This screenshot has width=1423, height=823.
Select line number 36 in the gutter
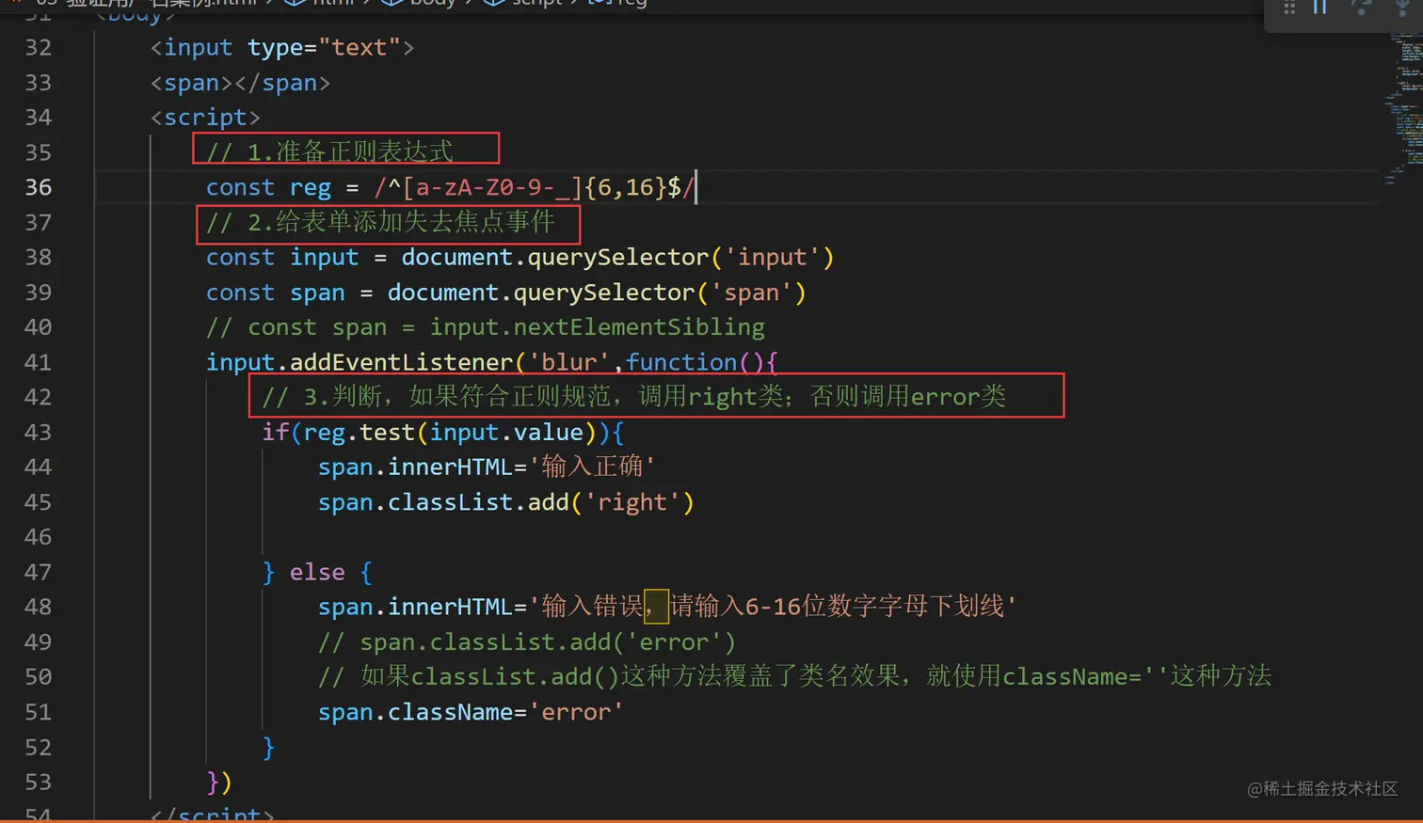pos(39,187)
